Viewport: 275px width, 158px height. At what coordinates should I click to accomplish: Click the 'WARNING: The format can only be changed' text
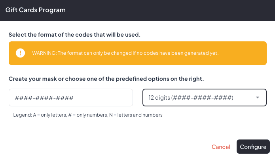click(x=78, y=53)
